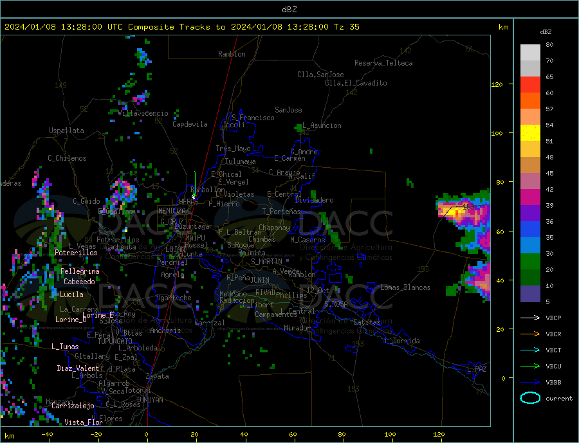Click the 'TUPUNGATO' place label

click(x=115, y=341)
